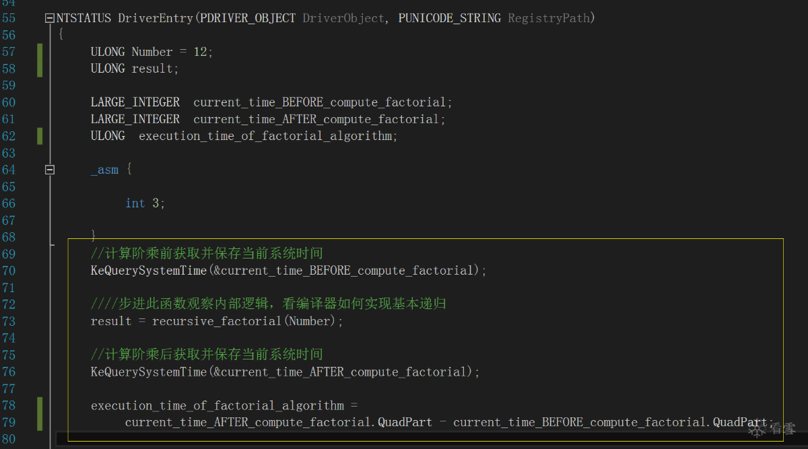Click the outline end marker below line 68
The width and height of the screenshot is (808, 449).
click(53, 246)
